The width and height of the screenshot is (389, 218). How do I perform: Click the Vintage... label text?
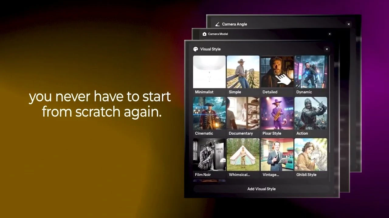point(271,175)
